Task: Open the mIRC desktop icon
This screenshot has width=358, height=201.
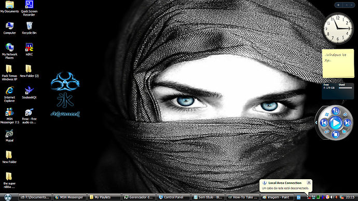Action: tap(29, 49)
